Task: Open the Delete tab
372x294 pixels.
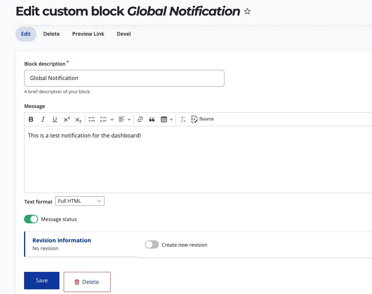Action: pos(52,34)
